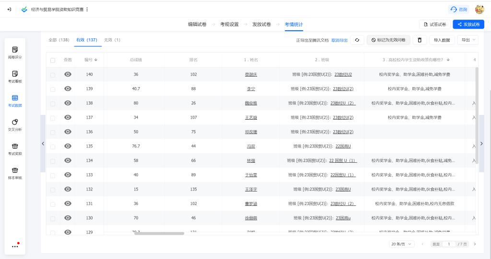Viewport: 491px width, 259px height.
Task: Switch to the 有效 (137) tab
Action: 87,40
